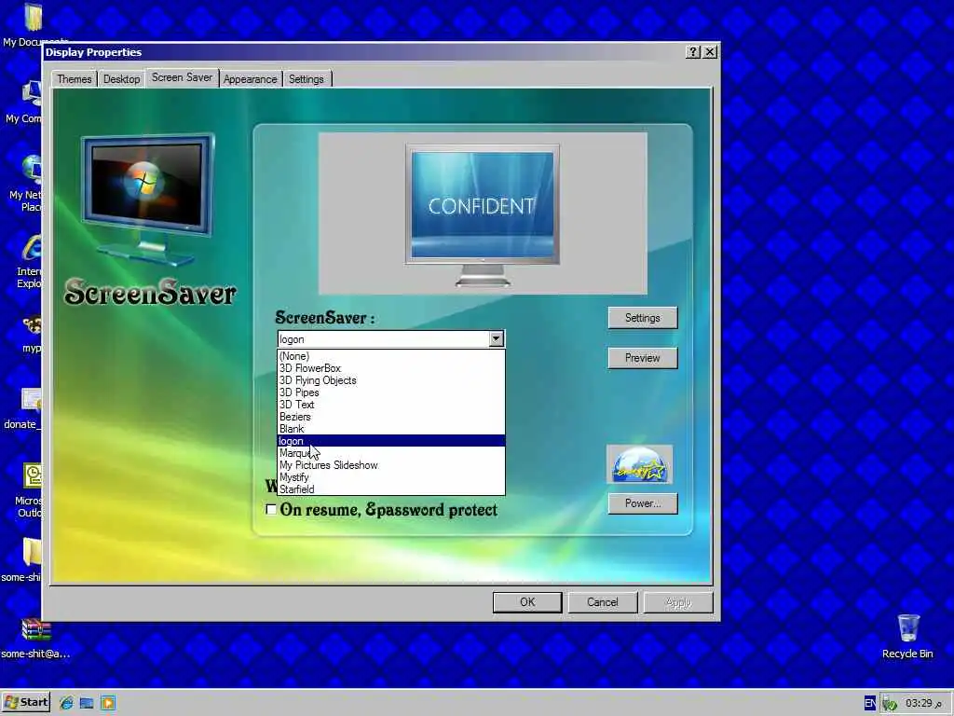Click the Apply button

pos(678,602)
